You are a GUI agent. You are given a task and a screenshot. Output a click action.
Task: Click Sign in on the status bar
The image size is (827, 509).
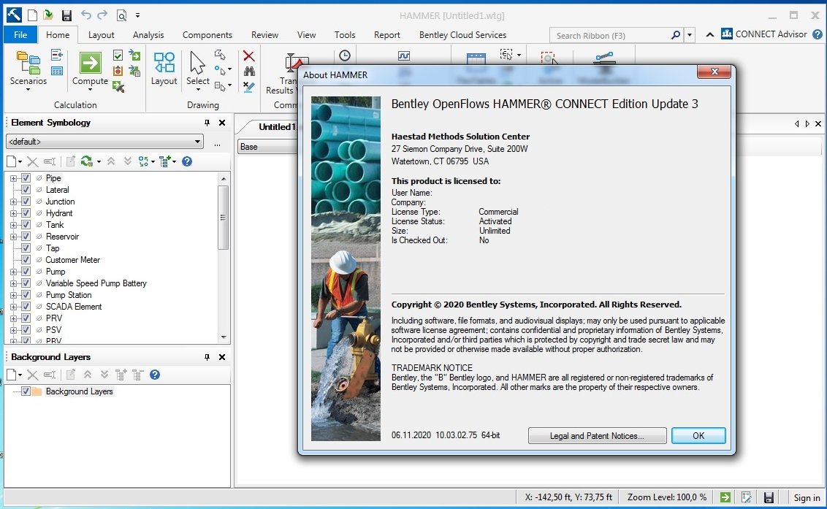point(807,497)
